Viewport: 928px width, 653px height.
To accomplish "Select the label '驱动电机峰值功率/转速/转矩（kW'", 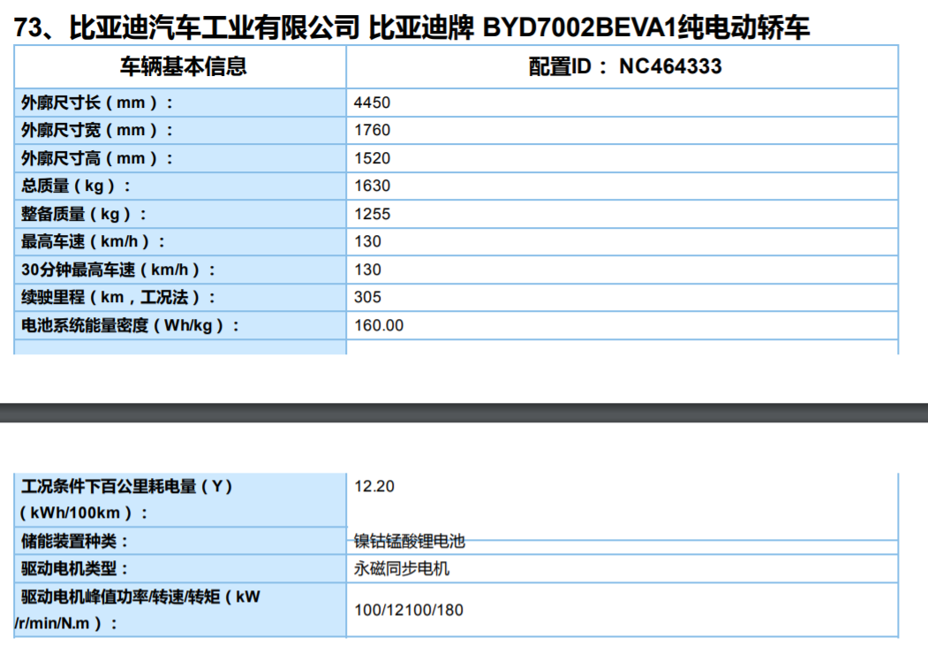I will pos(141,596).
